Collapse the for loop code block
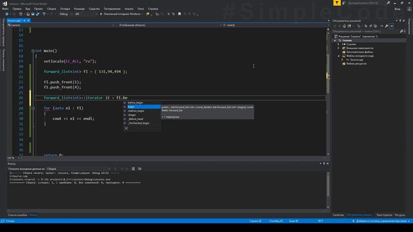Screen dimensions: 413x232 [x=33, y=108]
